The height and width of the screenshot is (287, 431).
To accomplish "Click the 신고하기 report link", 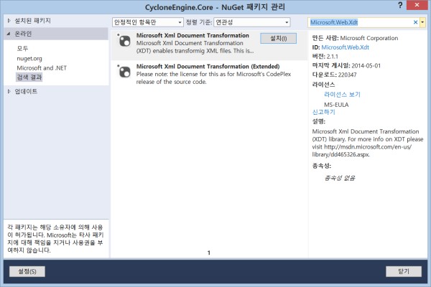I will [323, 112].
